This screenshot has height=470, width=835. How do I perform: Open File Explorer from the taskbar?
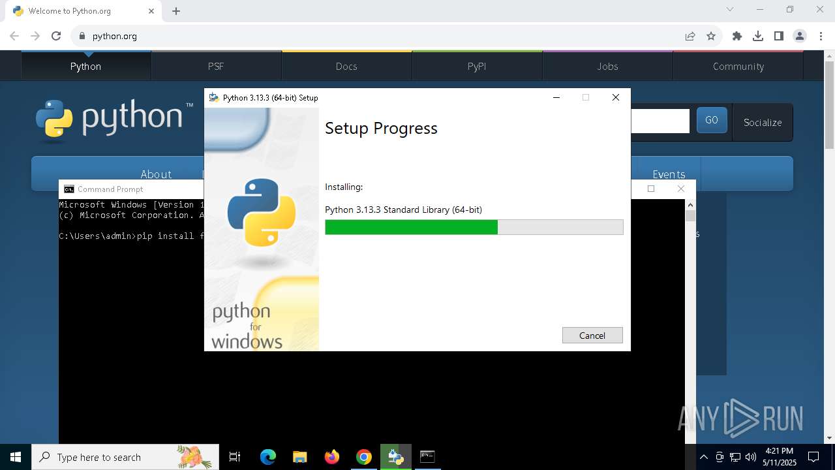[300, 457]
